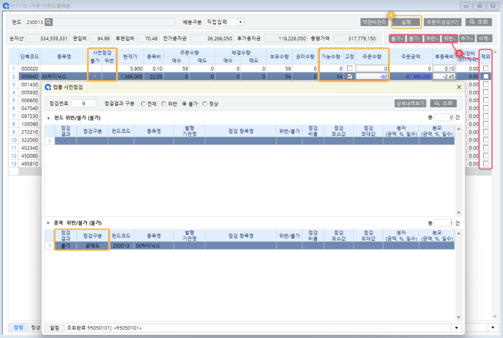The image size is (503, 338).
Task: Minimize the 펀드별배분 window
Action: (466, 6)
